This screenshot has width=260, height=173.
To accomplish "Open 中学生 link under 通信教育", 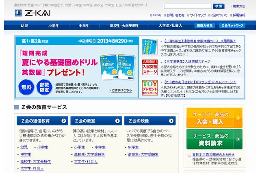I will click(26, 154).
